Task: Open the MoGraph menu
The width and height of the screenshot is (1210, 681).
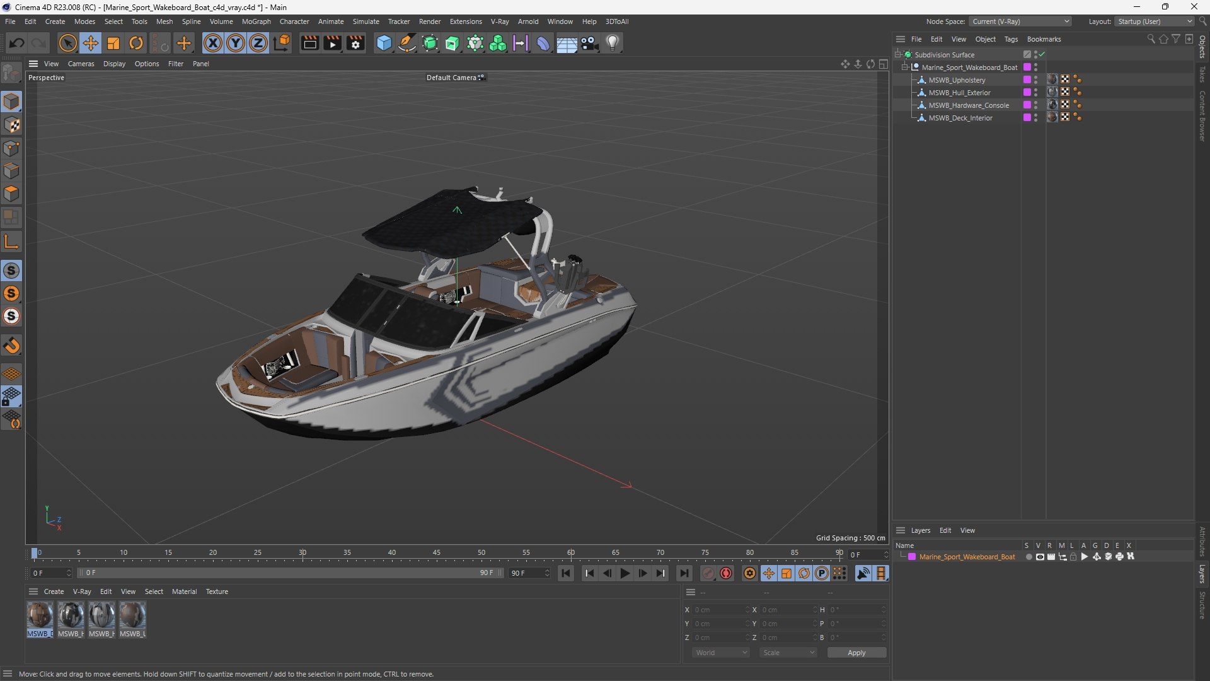Action: tap(256, 21)
